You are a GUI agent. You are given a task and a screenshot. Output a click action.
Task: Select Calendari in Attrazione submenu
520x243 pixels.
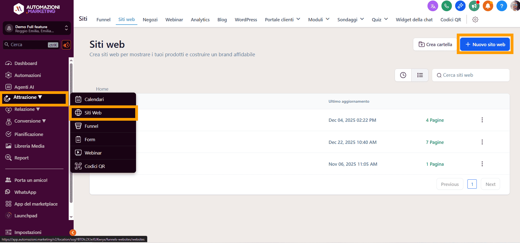103,99
